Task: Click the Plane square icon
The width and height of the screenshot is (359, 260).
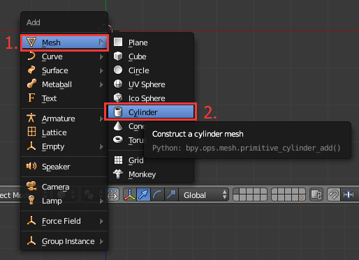Action: click(x=118, y=42)
